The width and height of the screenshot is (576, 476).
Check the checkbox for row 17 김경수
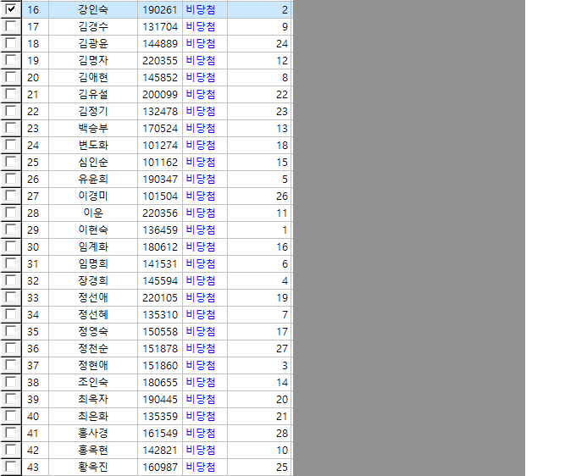click(x=11, y=25)
